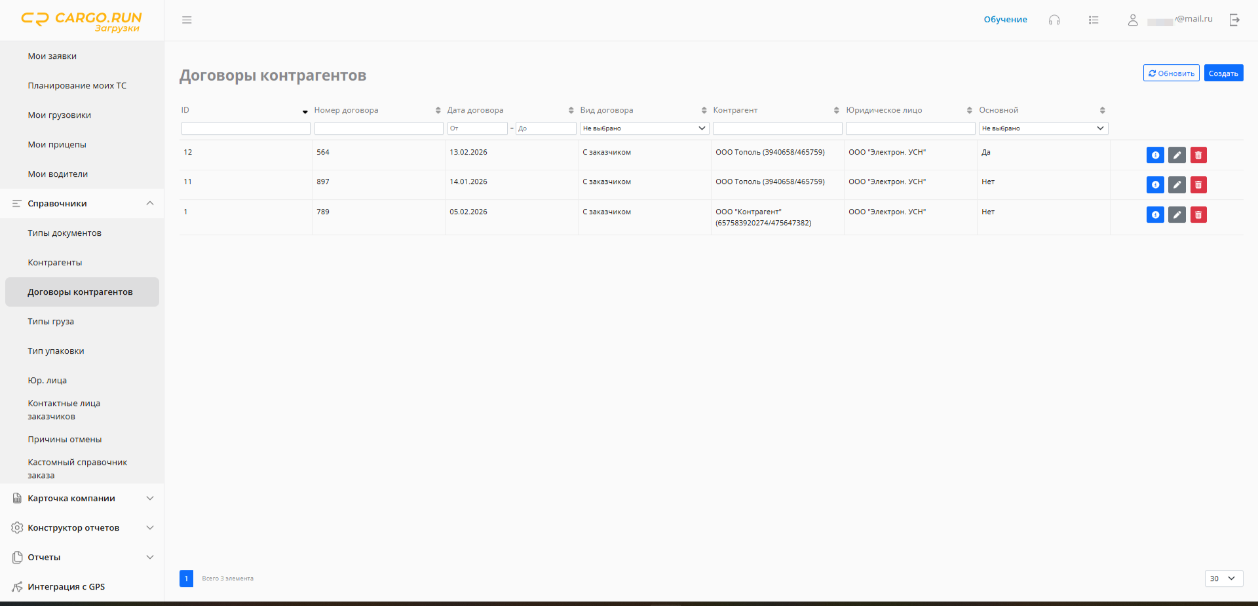
Task: Sort by Дата договора column
Action: 571,110
